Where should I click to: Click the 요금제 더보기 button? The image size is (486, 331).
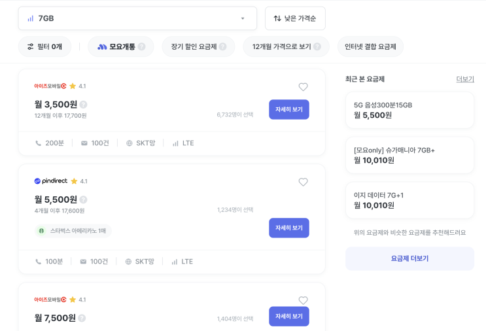pos(409,258)
